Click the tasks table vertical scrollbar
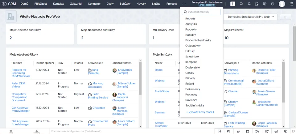Screen dimensions: 296x134 140,78
